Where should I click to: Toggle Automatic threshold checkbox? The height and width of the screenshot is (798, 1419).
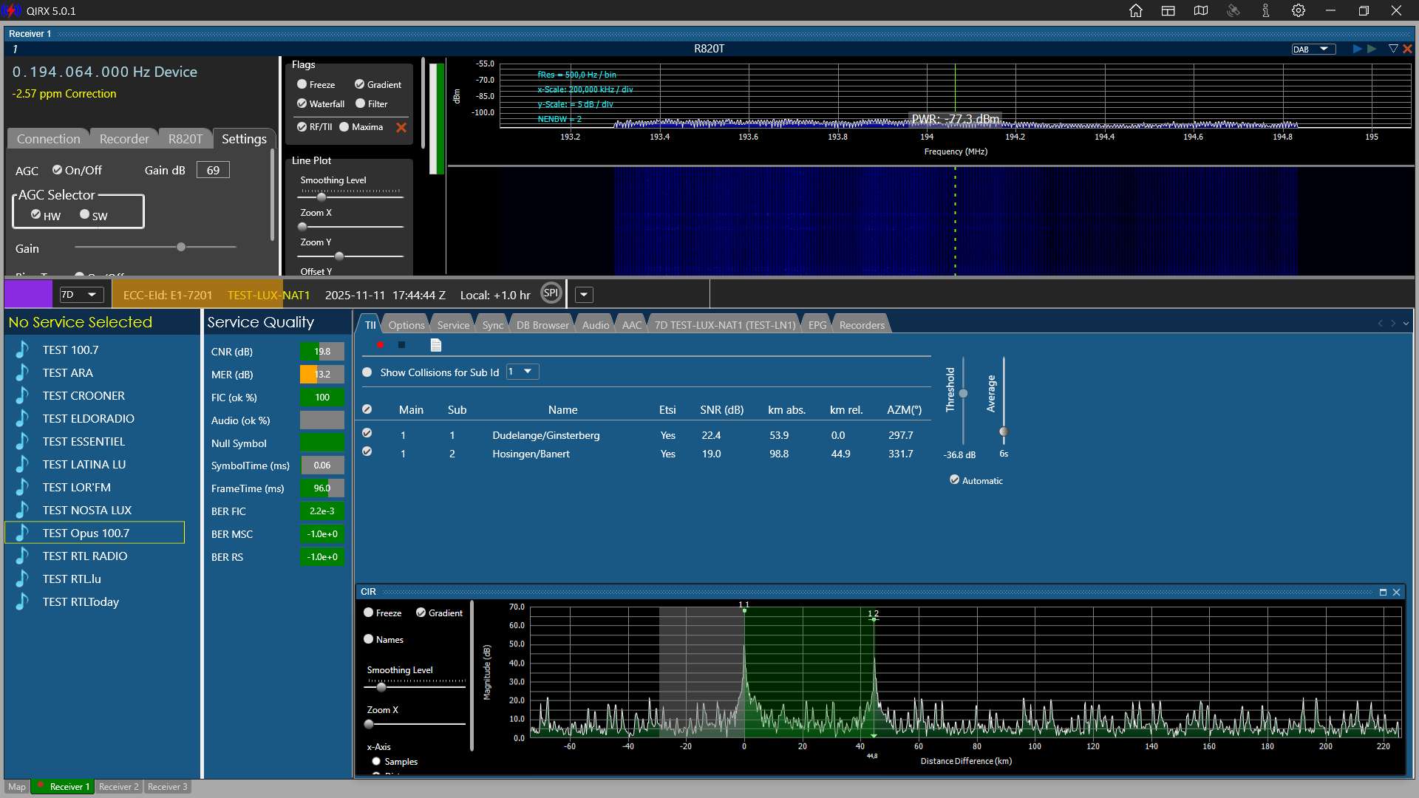954,480
